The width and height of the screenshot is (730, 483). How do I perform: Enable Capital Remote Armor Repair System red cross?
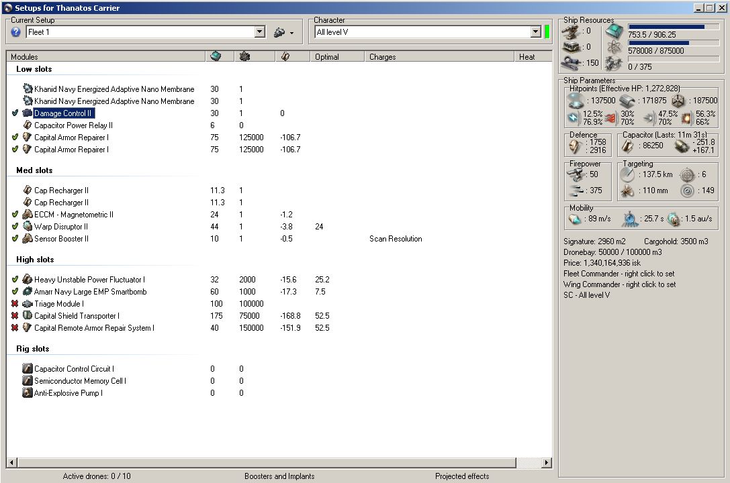15,328
